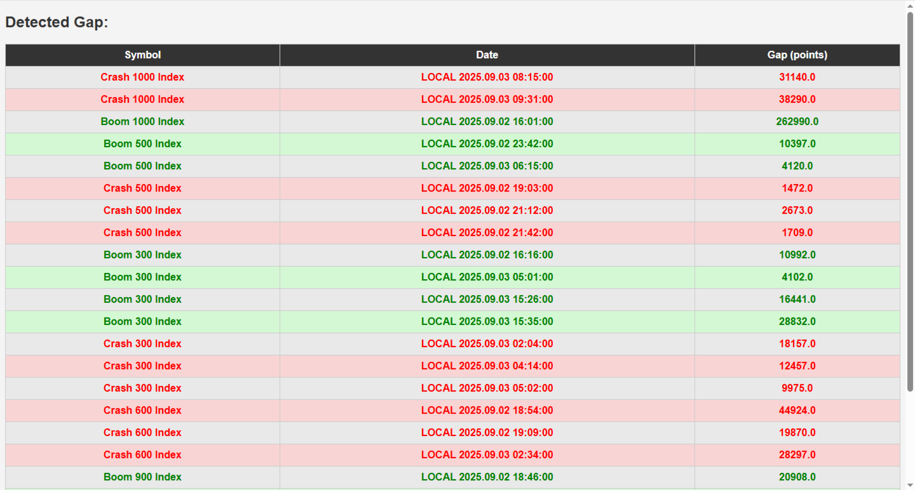Viewport: 915px width, 490px height.
Task: Select Crash 600 Index in the 28297.0 row
Action: point(142,455)
